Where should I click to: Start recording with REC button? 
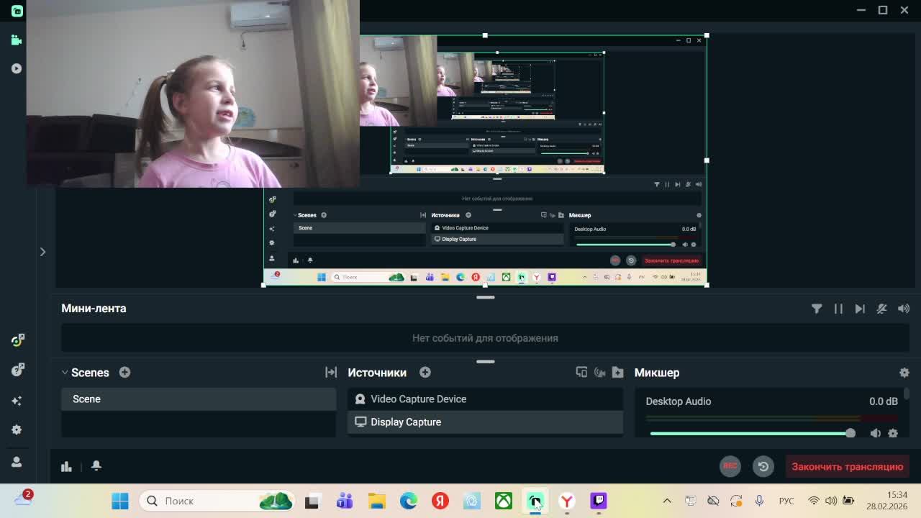pos(730,466)
